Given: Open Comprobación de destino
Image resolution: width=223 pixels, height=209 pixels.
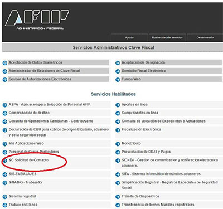Looking at the screenshot, I should tap(29, 113).
